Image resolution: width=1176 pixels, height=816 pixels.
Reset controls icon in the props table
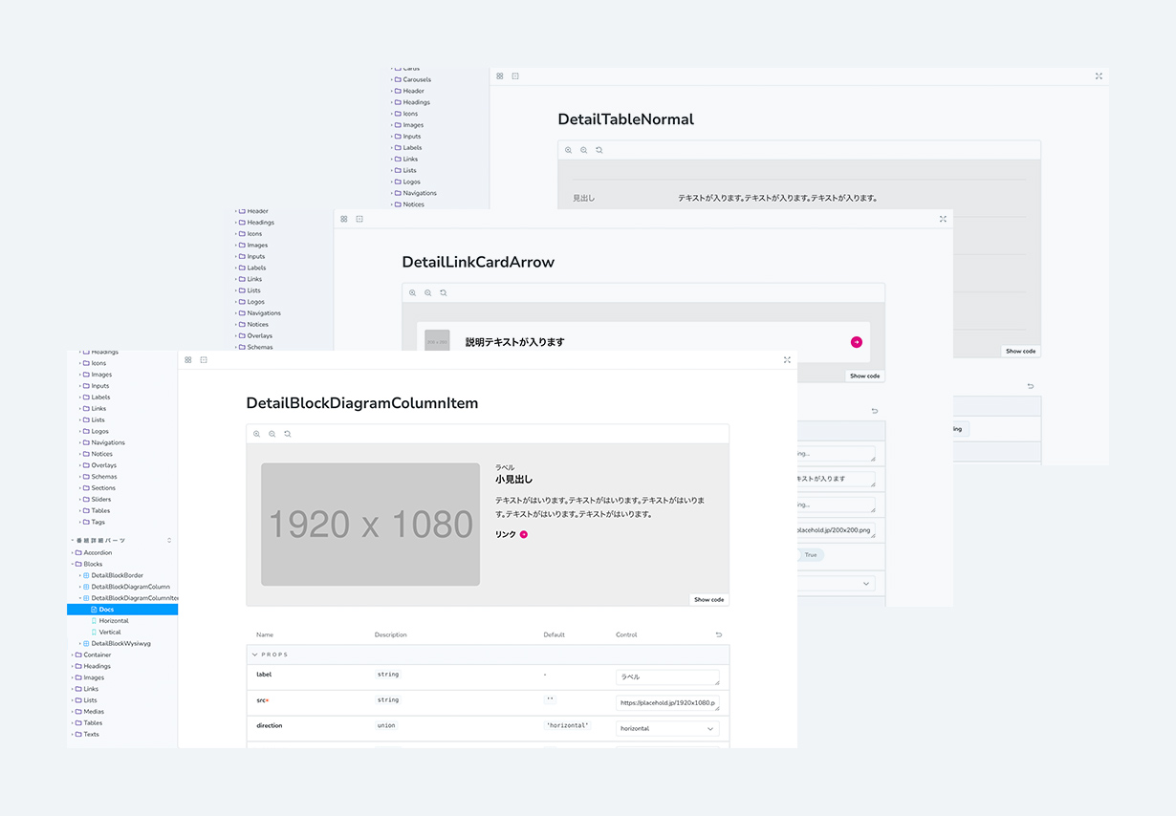click(x=719, y=634)
